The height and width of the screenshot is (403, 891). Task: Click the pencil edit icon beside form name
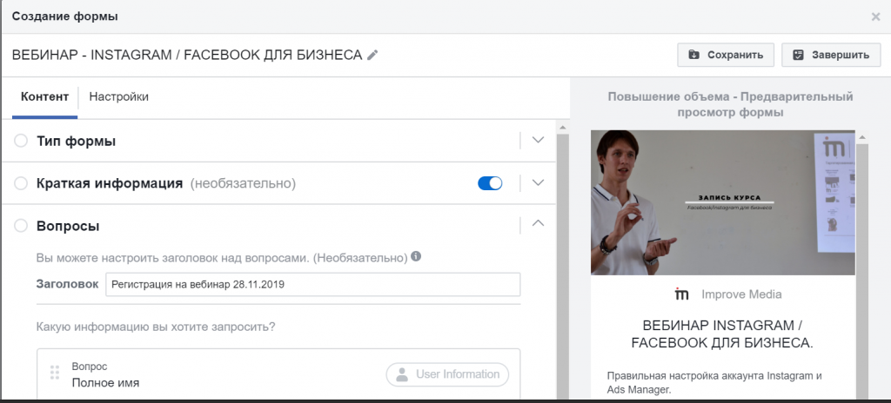pos(372,55)
